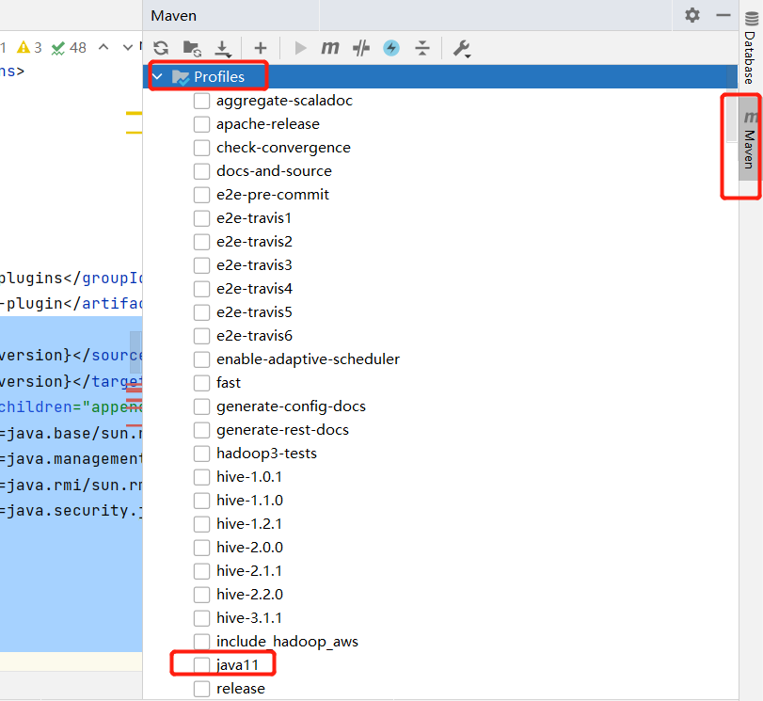The width and height of the screenshot is (763, 701).
Task: Toggle the e2e-travis4 checkbox
Action: (x=201, y=289)
